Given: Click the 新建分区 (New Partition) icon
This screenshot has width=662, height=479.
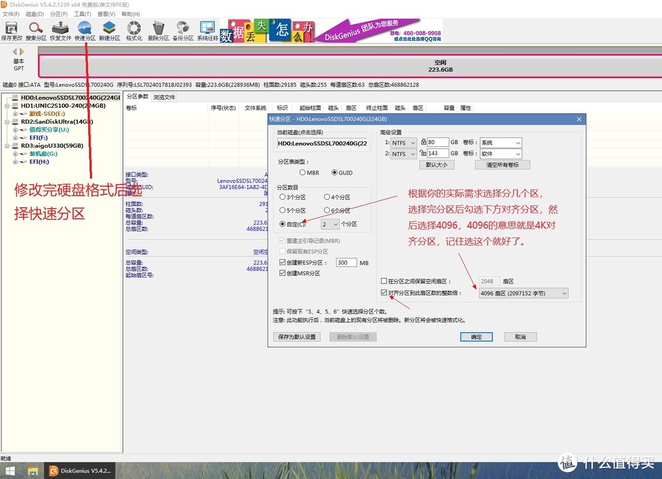Looking at the screenshot, I should 109,28.
